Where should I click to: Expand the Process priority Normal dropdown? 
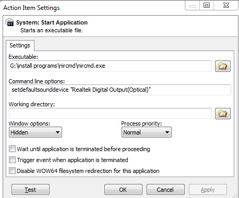tap(147, 132)
